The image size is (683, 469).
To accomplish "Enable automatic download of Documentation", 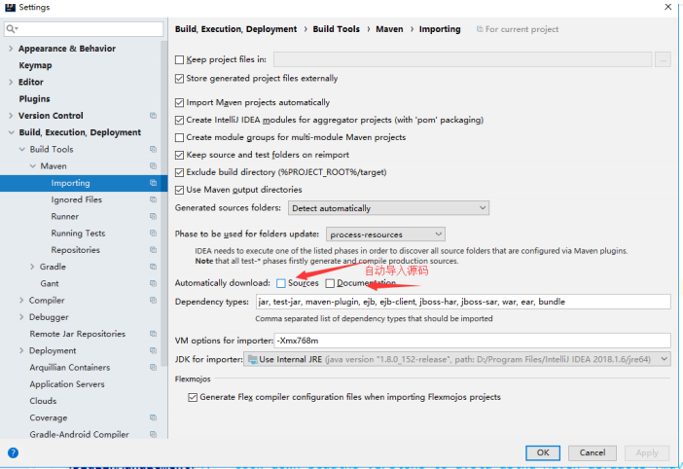I will coord(330,283).
